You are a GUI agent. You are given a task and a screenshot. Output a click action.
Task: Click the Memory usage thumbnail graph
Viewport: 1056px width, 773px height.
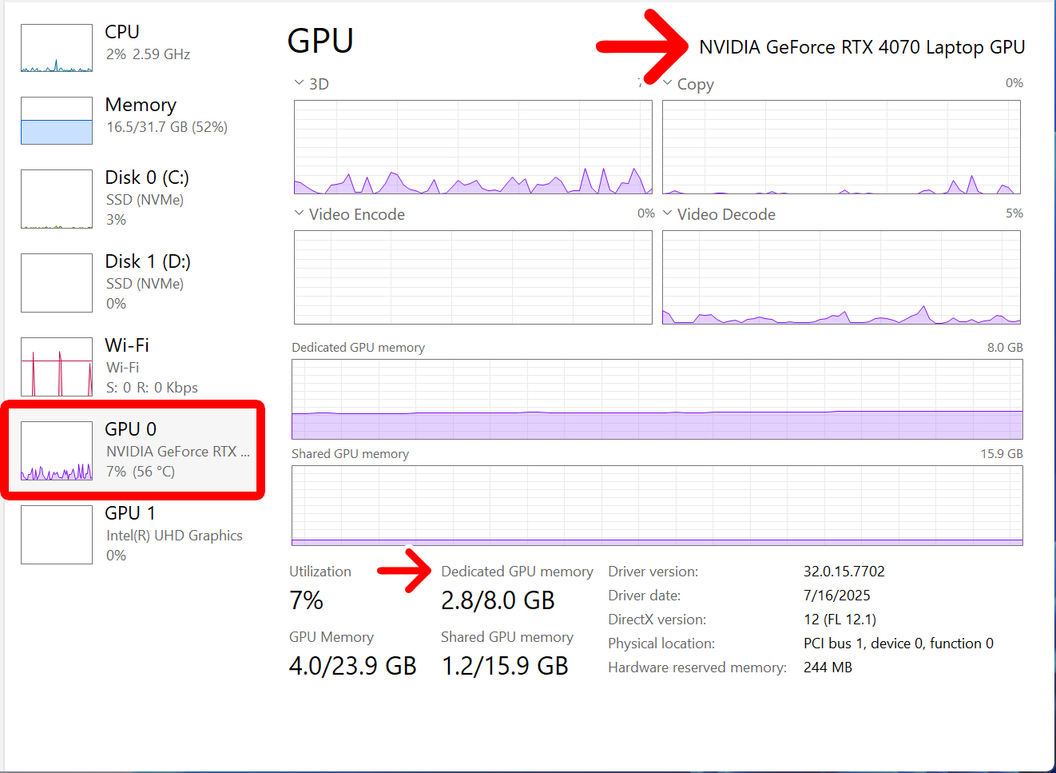[56, 121]
